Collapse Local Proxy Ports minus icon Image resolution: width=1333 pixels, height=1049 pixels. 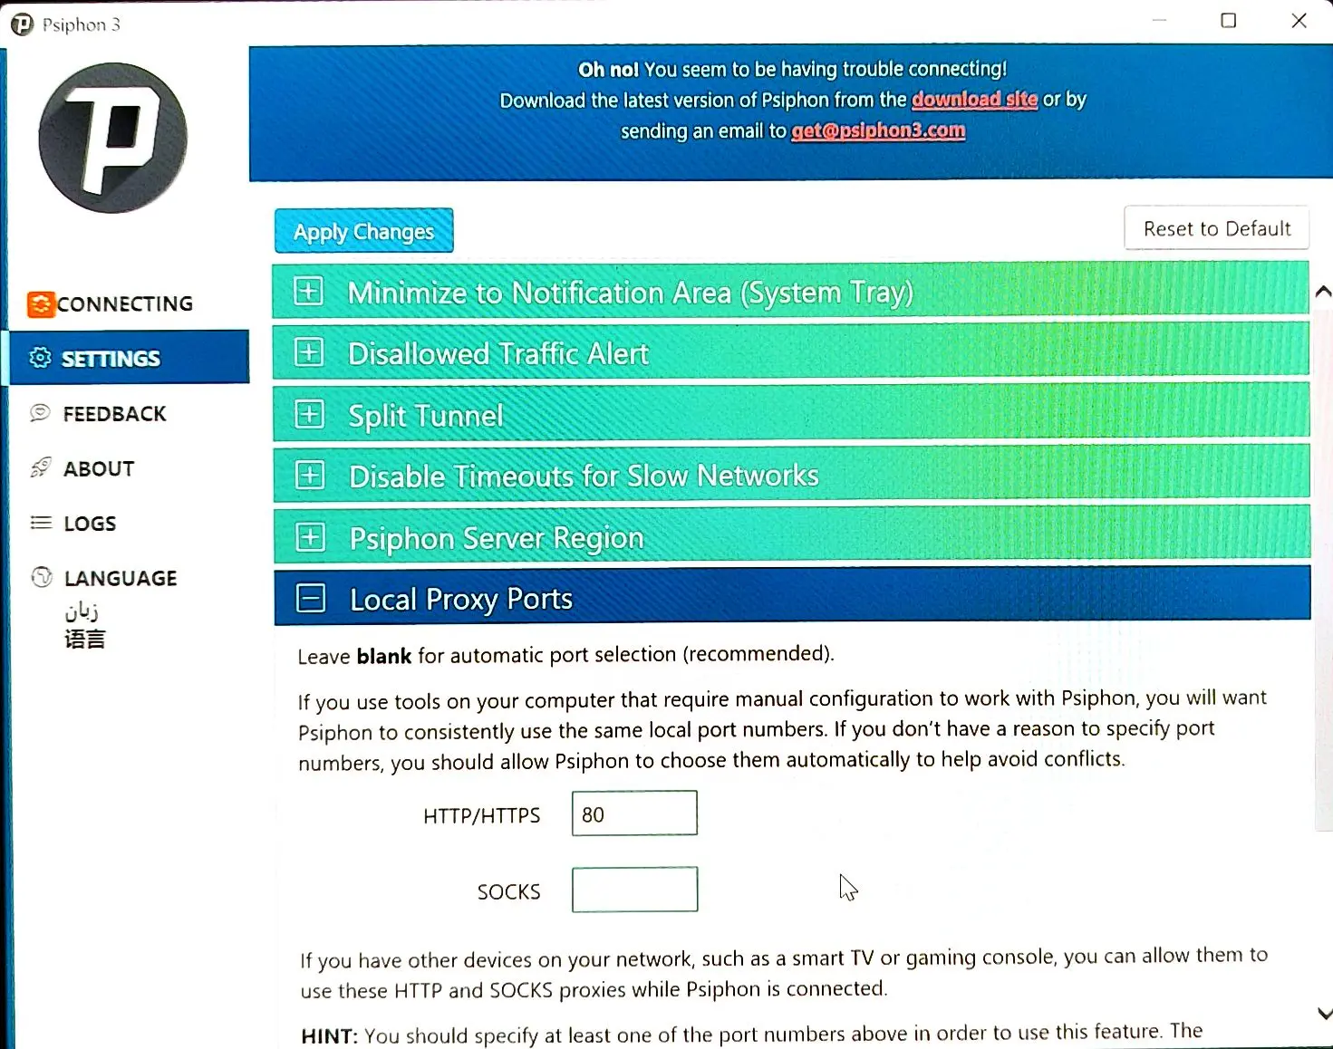[x=311, y=598]
